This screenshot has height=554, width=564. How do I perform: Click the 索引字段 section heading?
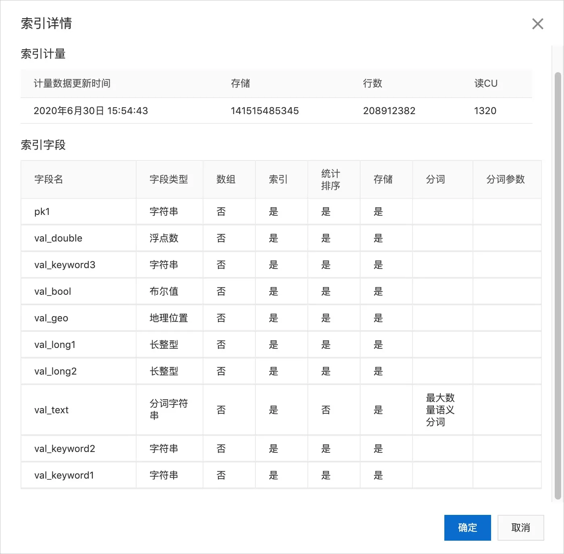pyautogui.click(x=43, y=145)
